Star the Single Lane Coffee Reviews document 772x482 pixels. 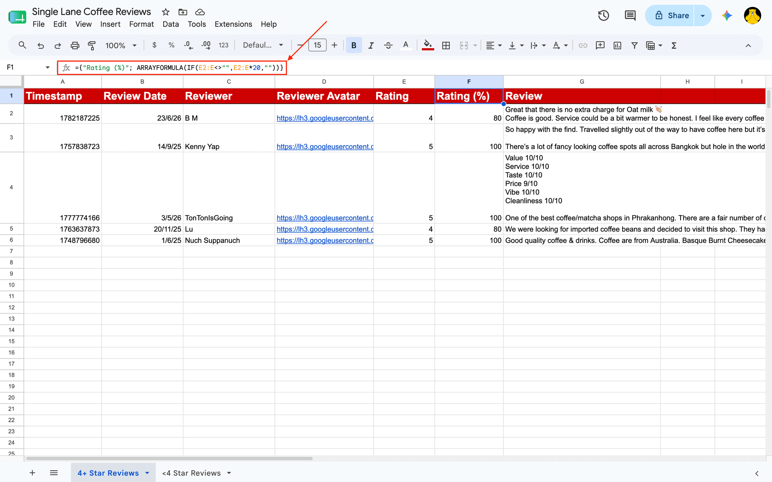166,12
